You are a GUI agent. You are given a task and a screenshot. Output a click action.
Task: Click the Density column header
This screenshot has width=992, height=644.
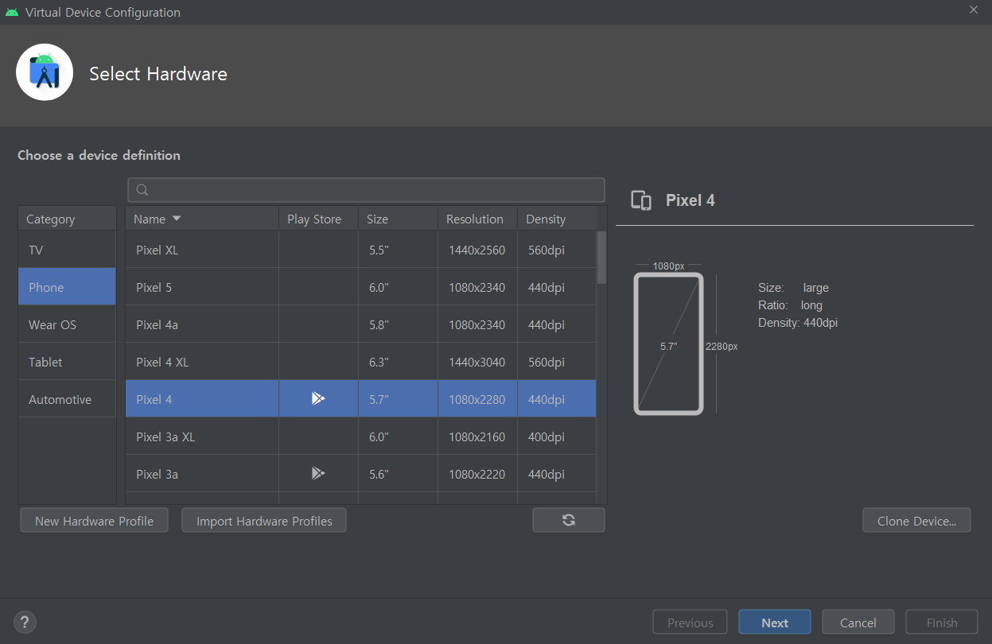click(557, 219)
